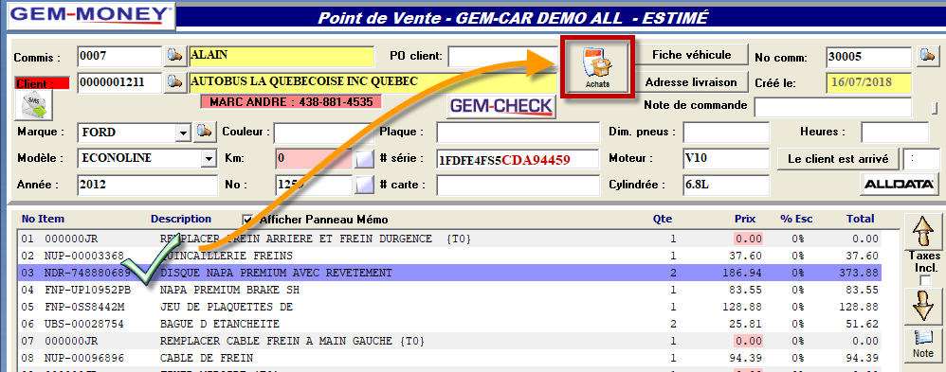Select row 08 CABLE DE FREIN
Viewport: 946px width, 372px height.
click(450, 358)
